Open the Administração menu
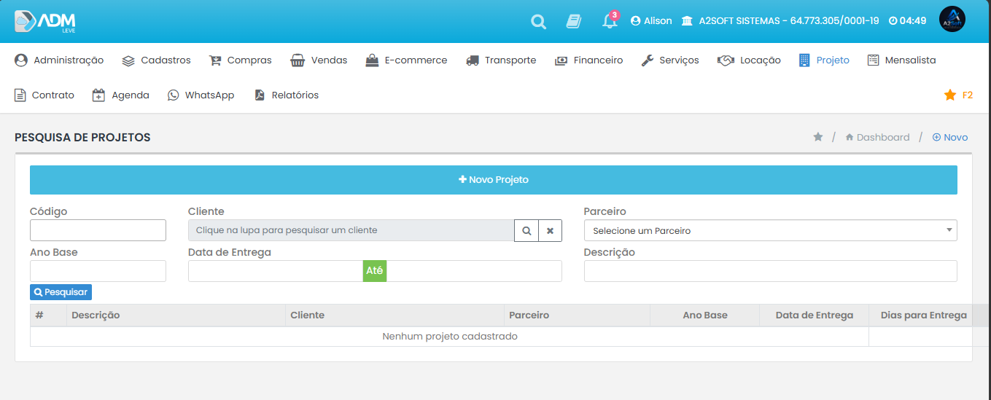The width and height of the screenshot is (991, 400). click(x=59, y=60)
